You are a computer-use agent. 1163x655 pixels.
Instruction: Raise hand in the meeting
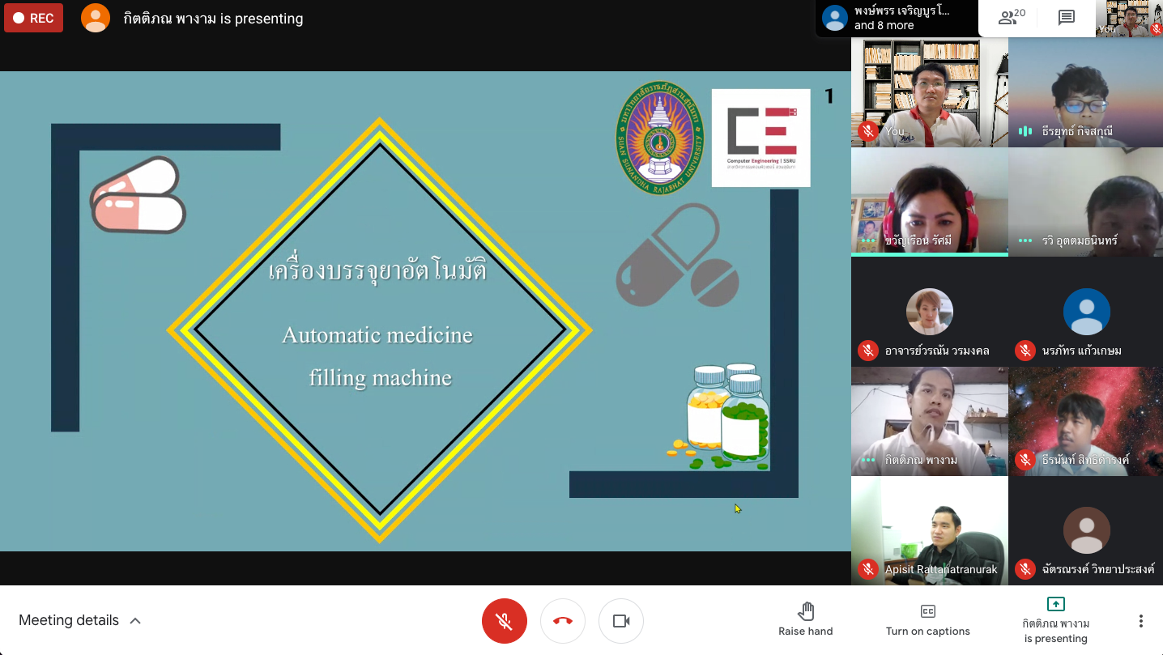[x=805, y=619]
